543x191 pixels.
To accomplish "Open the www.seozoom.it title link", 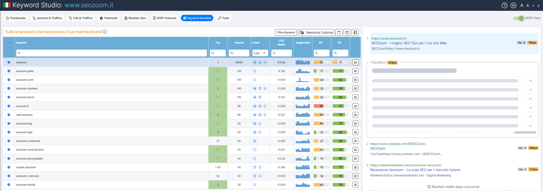I will (x=89, y=5).
